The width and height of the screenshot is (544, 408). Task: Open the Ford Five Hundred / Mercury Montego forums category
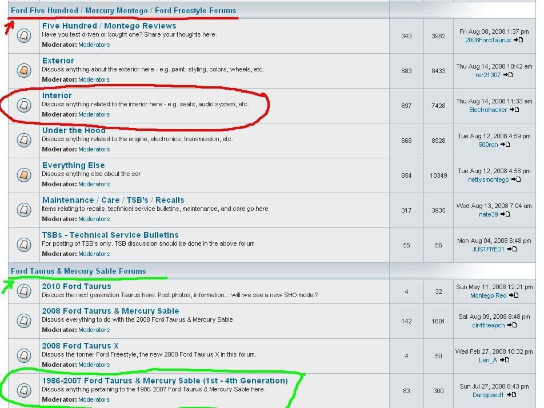pyautogui.click(x=123, y=10)
